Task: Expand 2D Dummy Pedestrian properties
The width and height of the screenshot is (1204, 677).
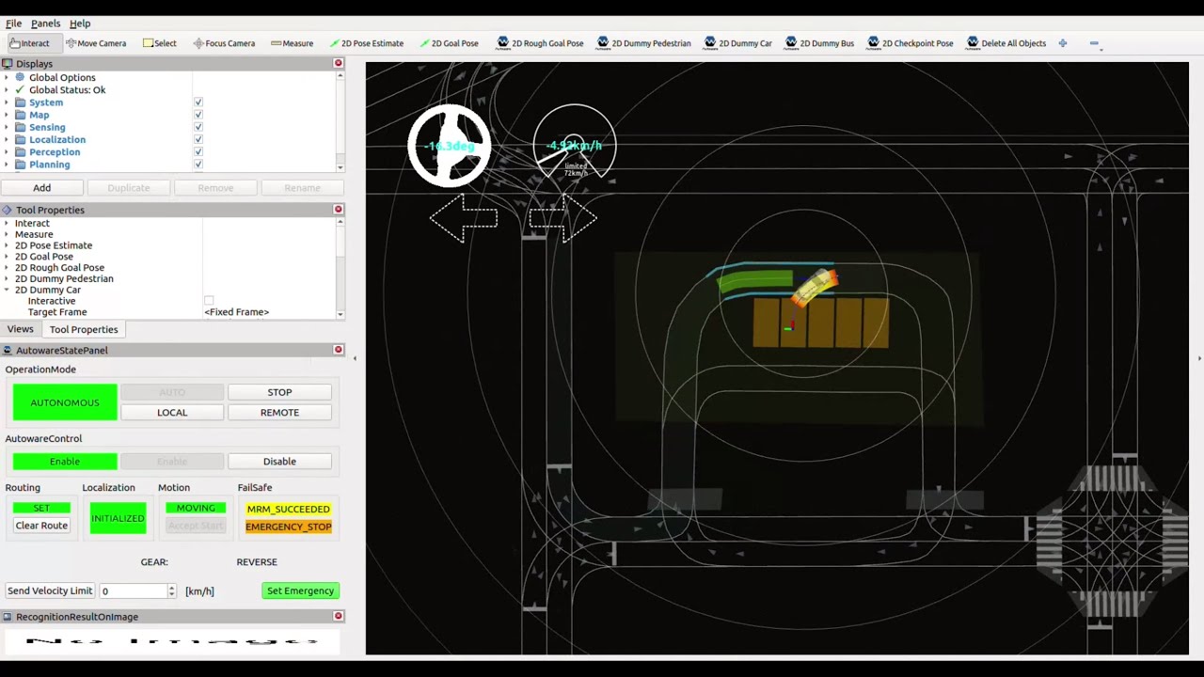Action: tap(7, 278)
